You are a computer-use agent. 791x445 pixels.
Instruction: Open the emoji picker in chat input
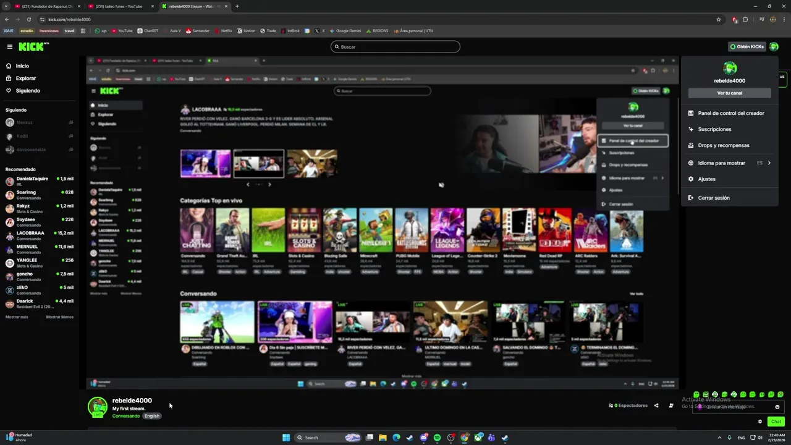(777, 407)
